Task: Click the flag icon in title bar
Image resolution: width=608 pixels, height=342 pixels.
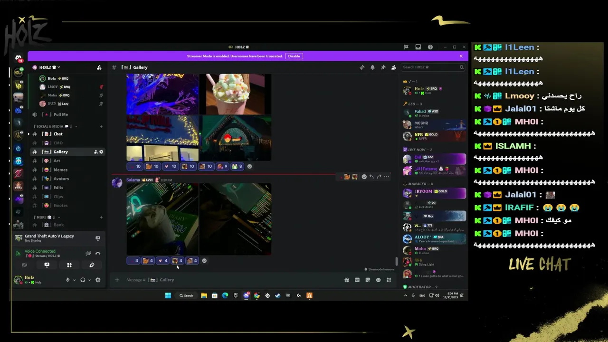Action: (x=406, y=47)
